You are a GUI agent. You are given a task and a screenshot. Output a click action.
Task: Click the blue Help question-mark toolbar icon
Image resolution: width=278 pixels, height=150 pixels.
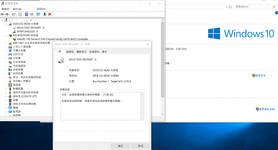tap(27, 14)
